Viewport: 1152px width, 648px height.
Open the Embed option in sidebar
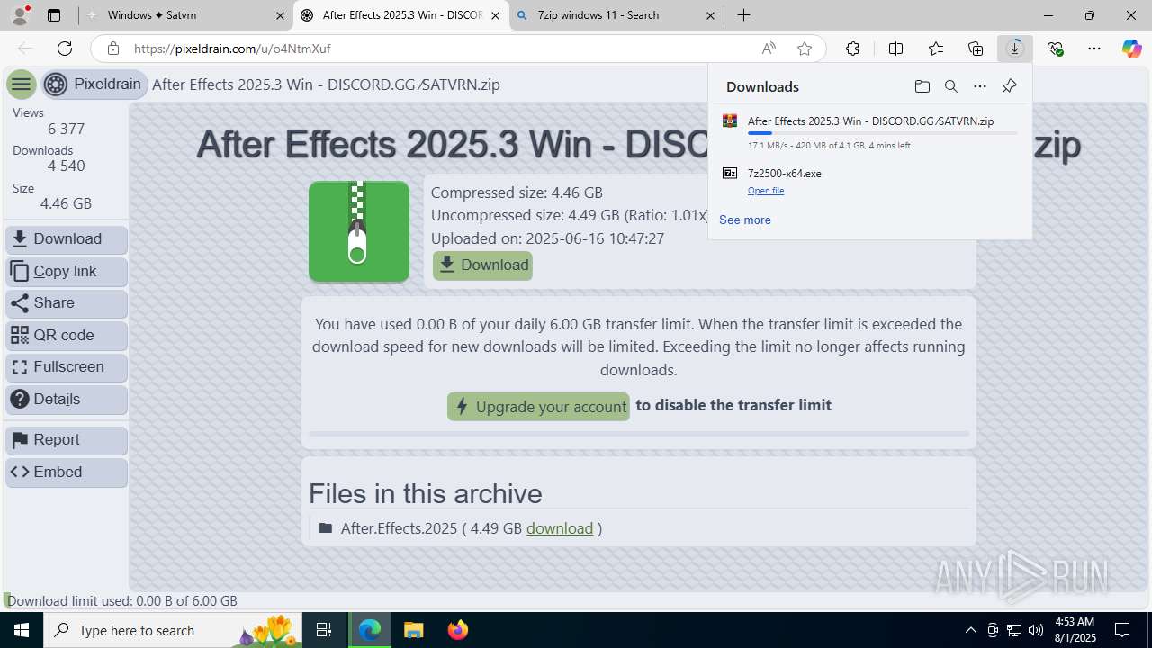pos(67,472)
